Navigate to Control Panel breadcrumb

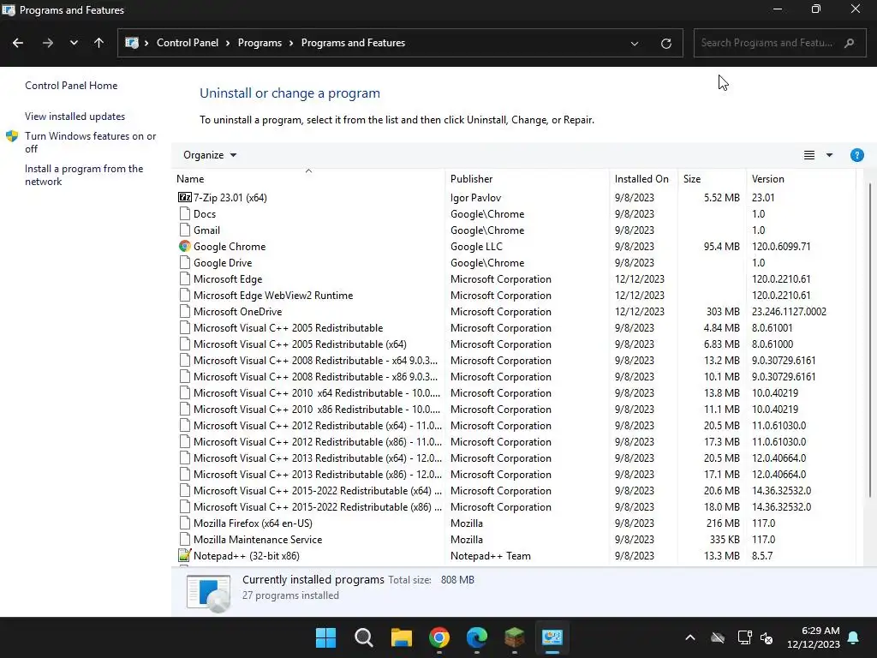pos(188,43)
